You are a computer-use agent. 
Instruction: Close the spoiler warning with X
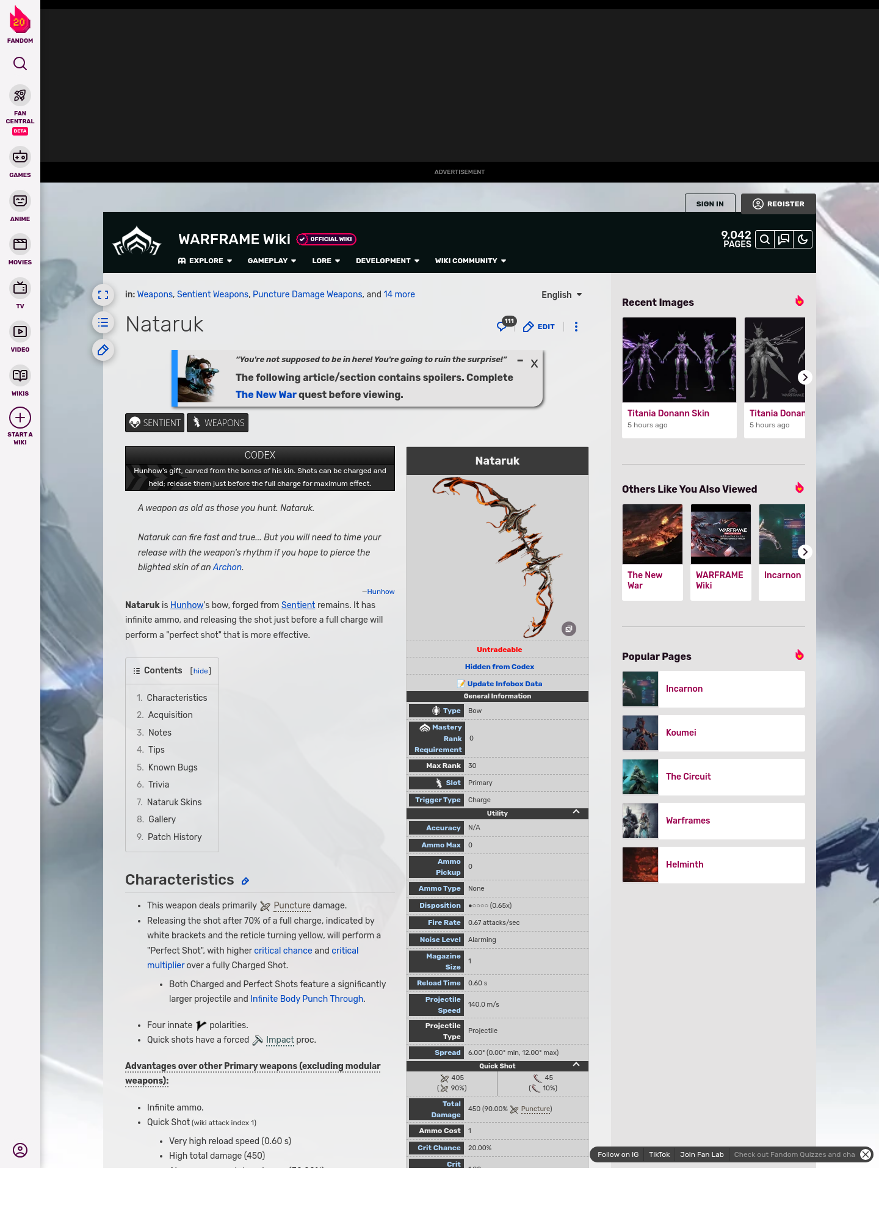pos(534,363)
